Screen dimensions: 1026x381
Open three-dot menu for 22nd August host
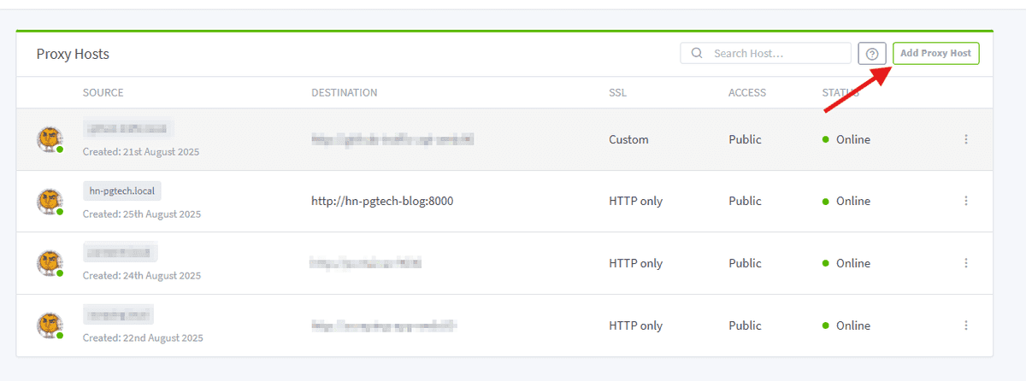[966, 325]
